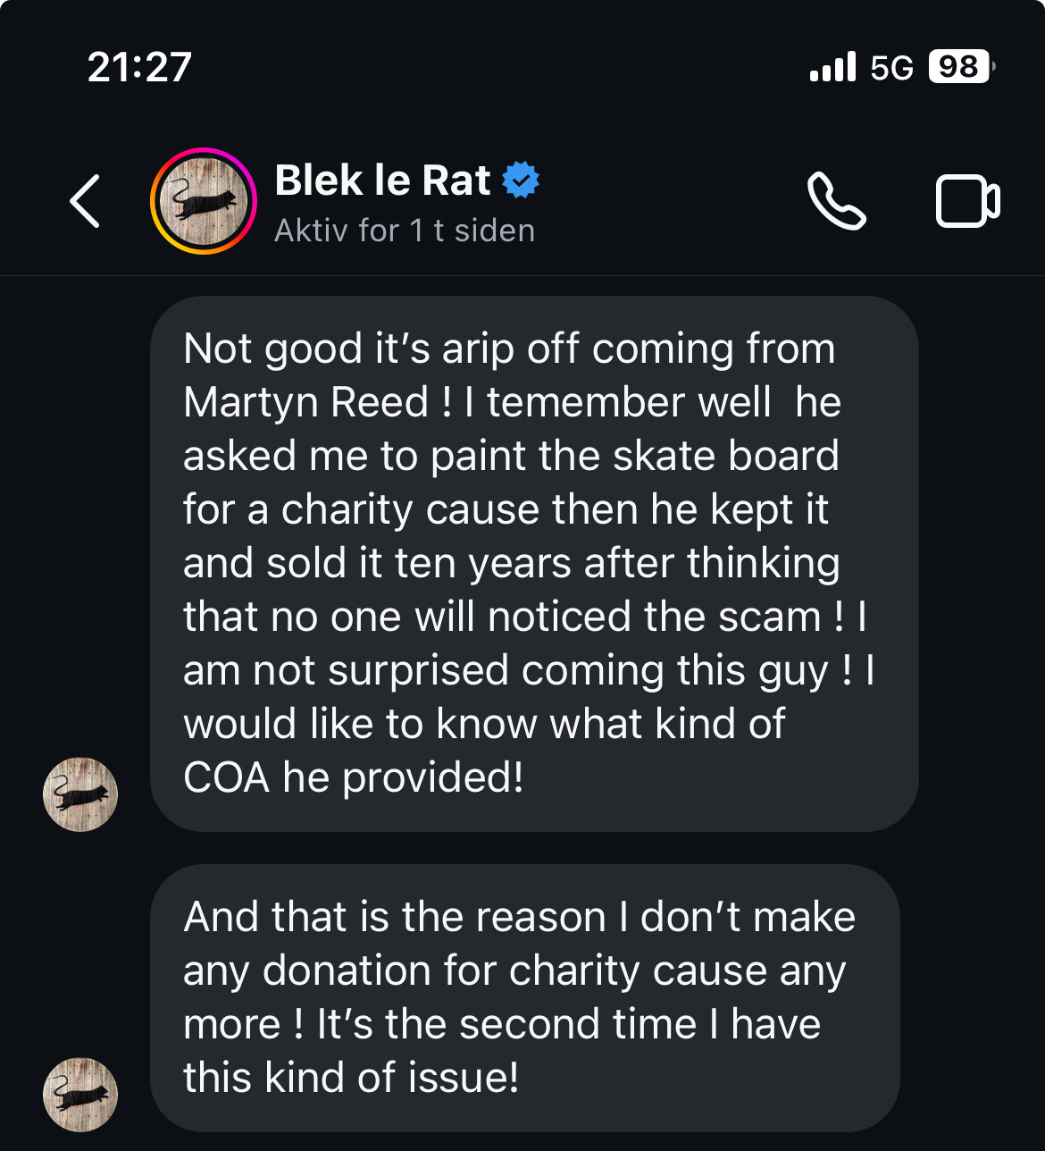Tap the 'this kind of issue!' line

(x=351, y=1078)
